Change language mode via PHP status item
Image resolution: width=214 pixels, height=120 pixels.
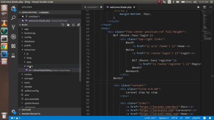[187, 118]
